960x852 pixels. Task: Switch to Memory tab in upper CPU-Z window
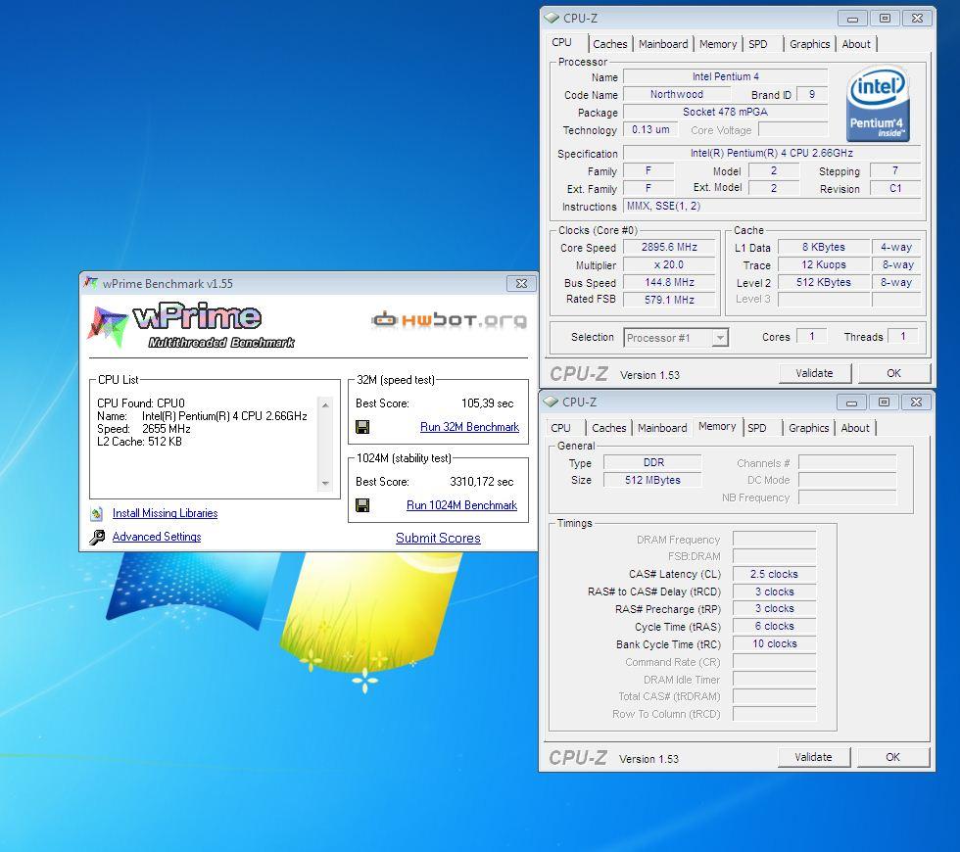717,44
